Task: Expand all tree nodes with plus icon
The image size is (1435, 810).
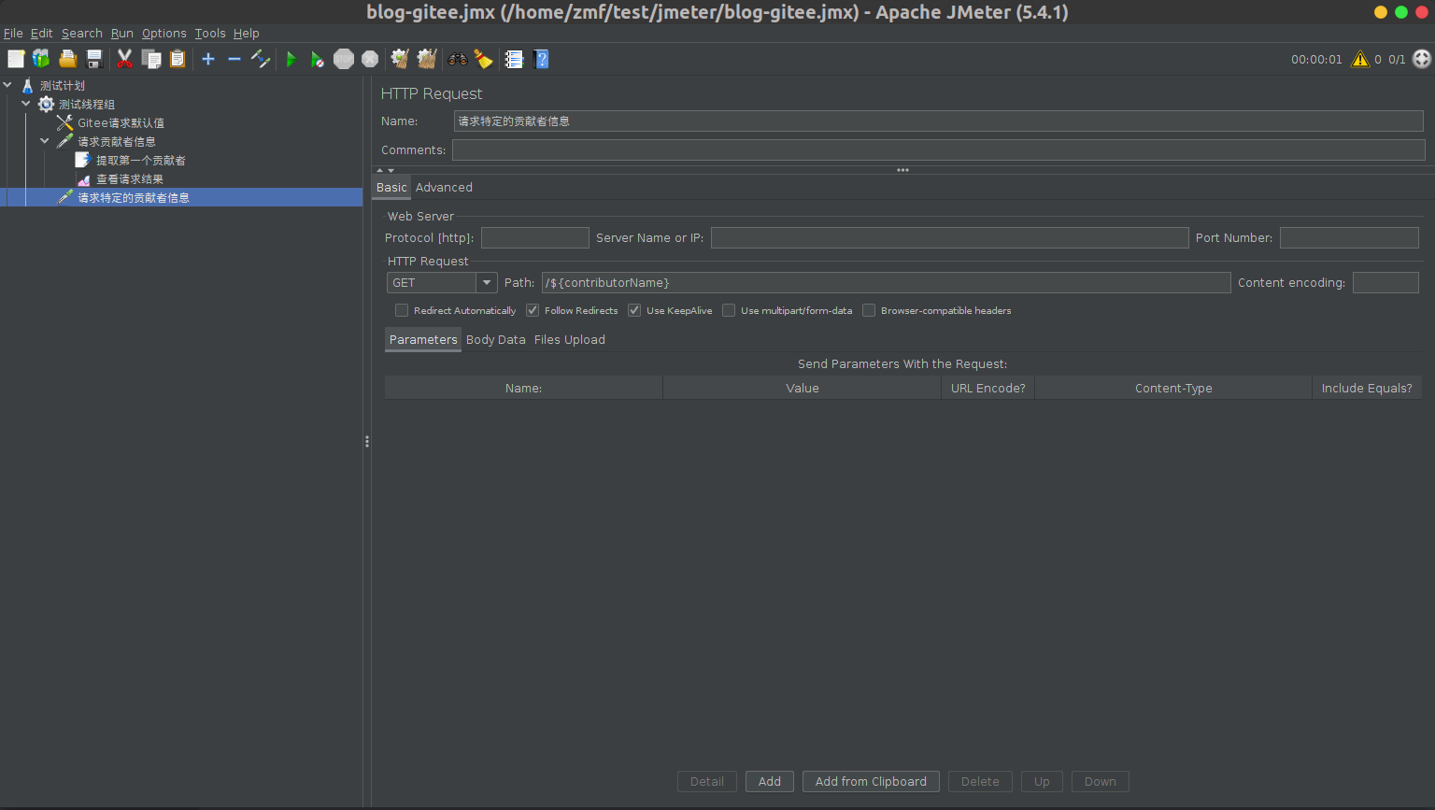Action: (x=208, y=59)
